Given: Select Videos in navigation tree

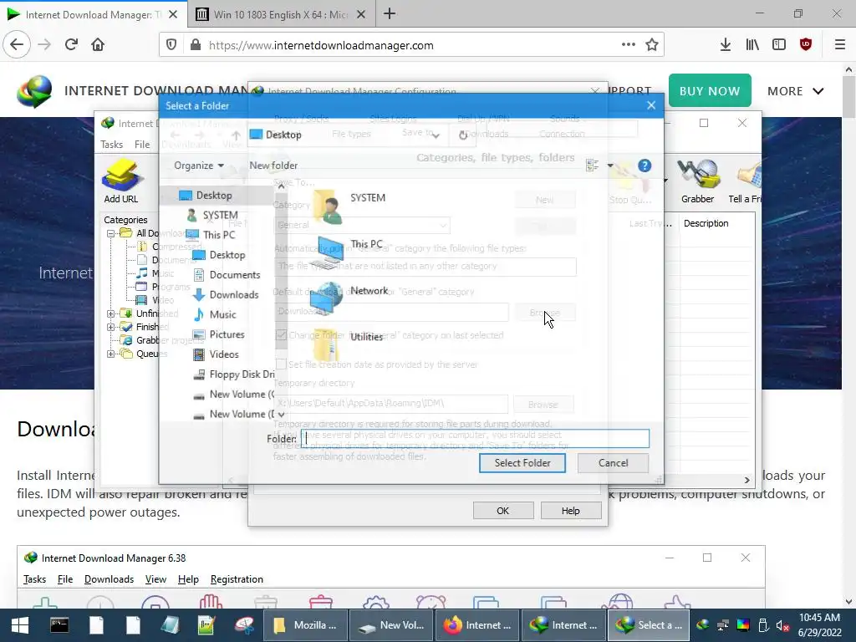Looking at the screenshot, I should pos(224,354).
